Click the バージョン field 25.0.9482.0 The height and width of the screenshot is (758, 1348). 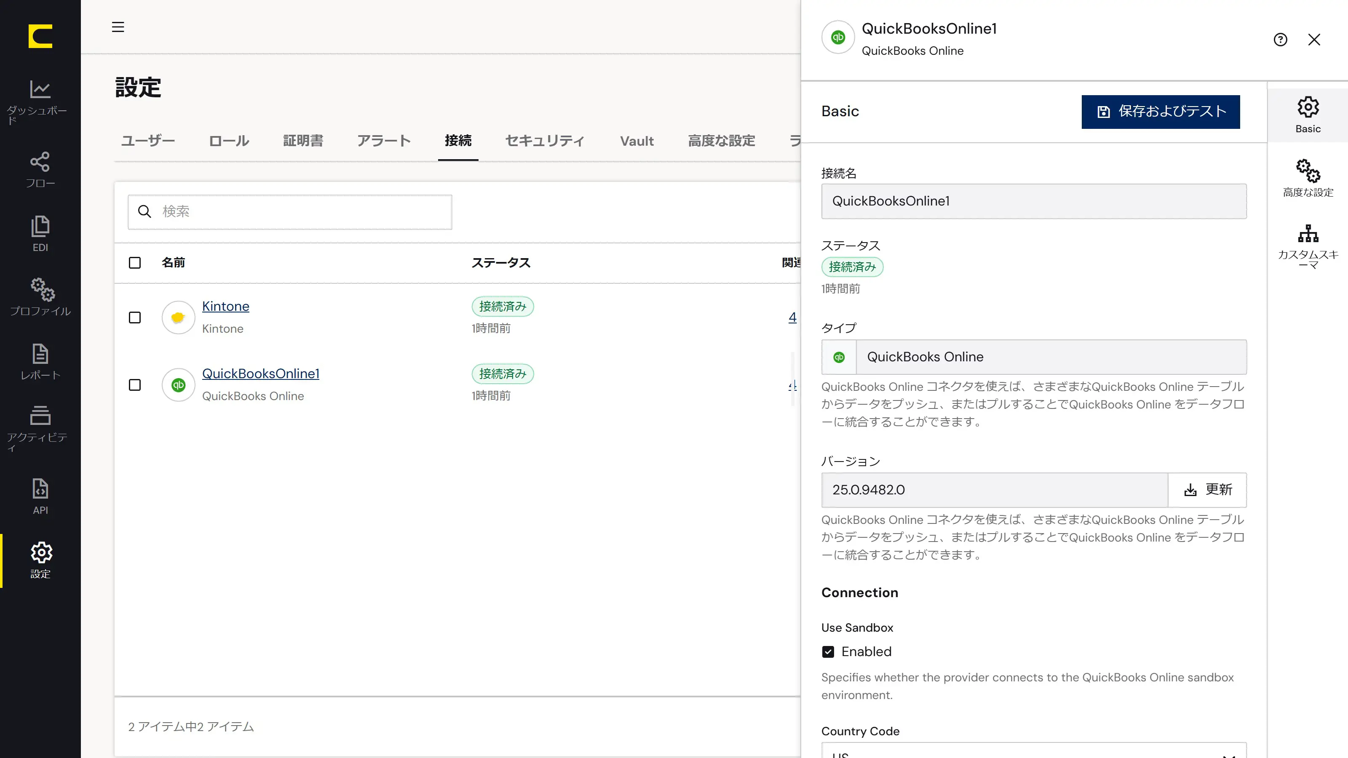pyautogui.click(x=994, y=490)
